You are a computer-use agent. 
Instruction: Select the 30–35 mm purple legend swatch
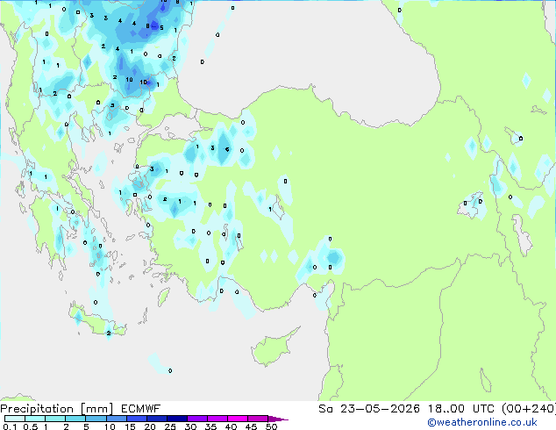coord(197,419)
